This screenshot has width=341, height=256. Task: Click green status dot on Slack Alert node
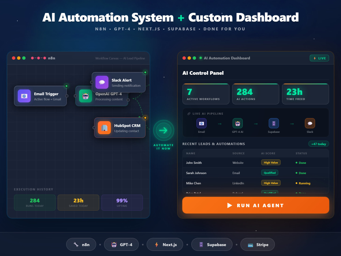145,72
